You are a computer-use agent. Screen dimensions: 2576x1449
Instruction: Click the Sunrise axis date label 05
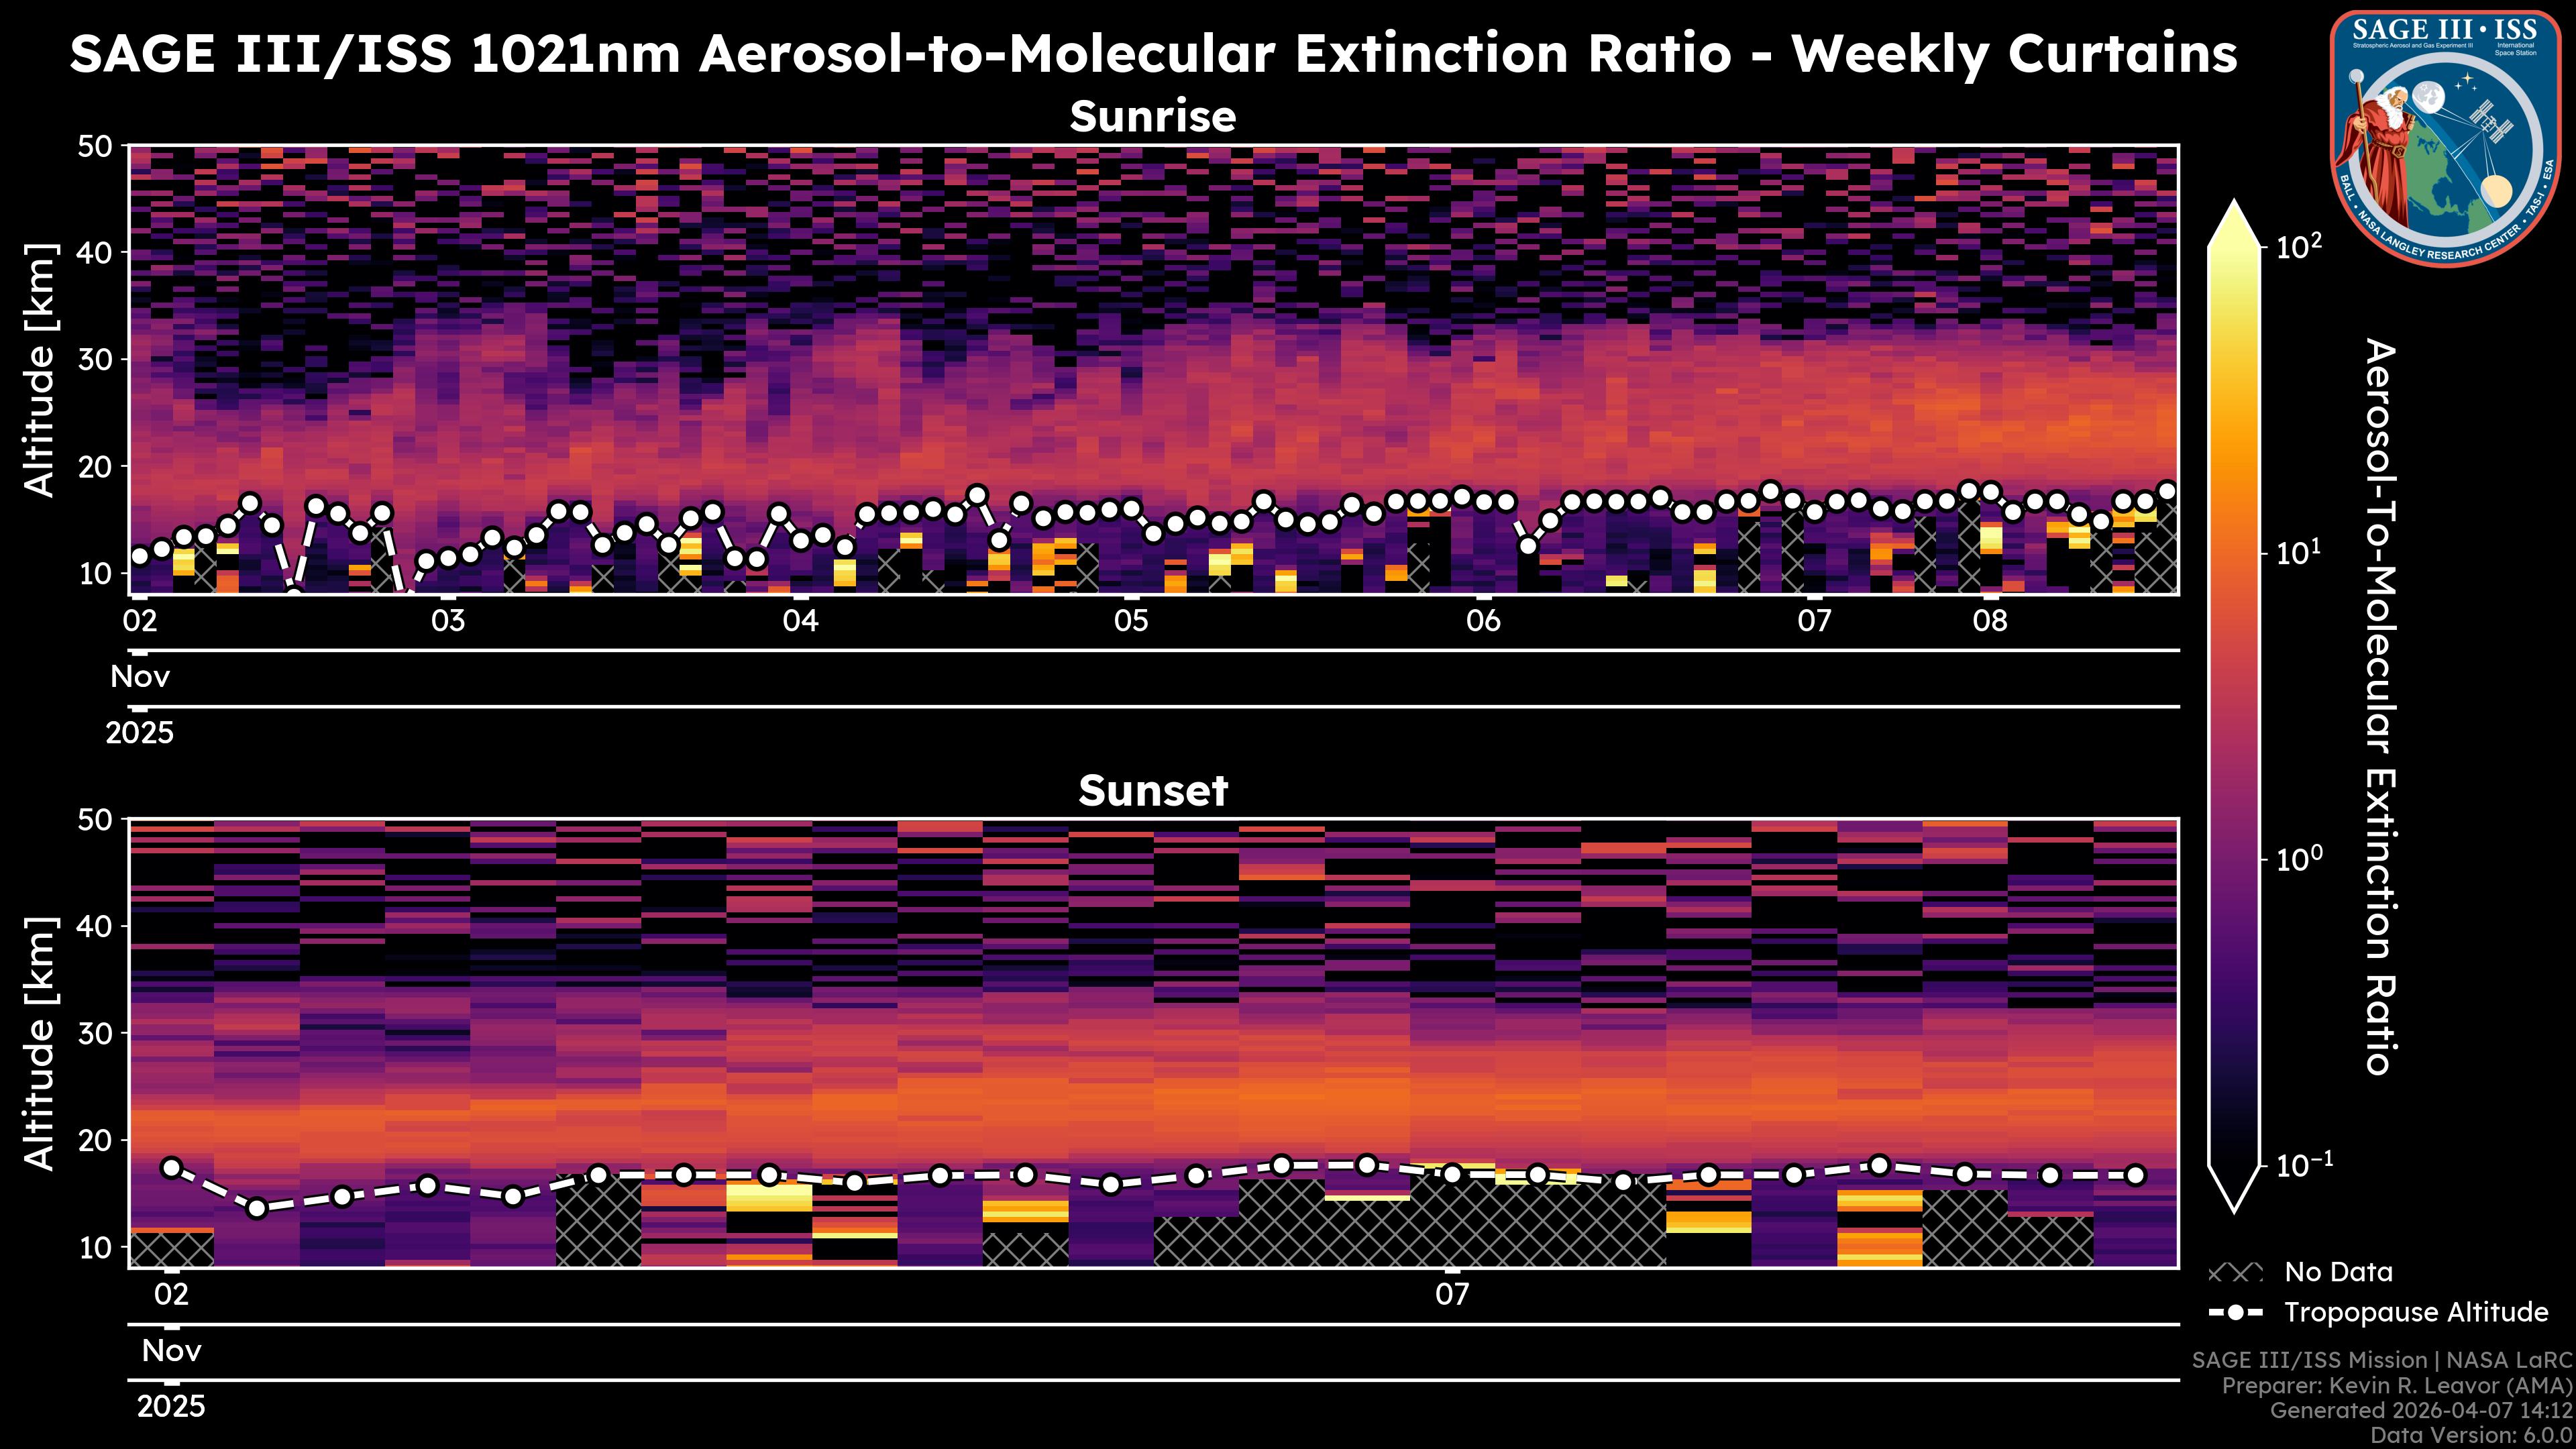pyautogui.click(x=1131, y=621)
